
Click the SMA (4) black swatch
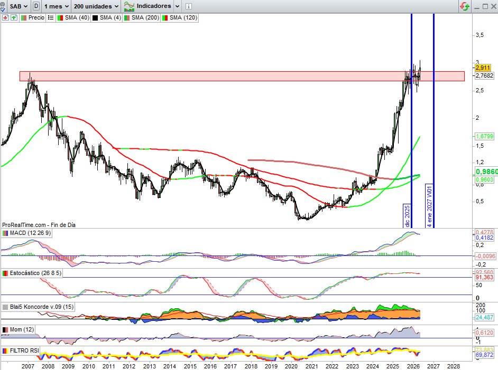coord(95,18)
